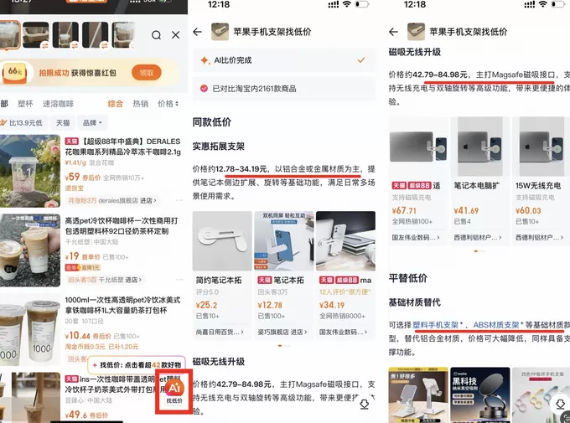Viewport: 570px width, 423px height.
Task: Follow ABS材质支架 keyword link
Action: coord(499,324)
